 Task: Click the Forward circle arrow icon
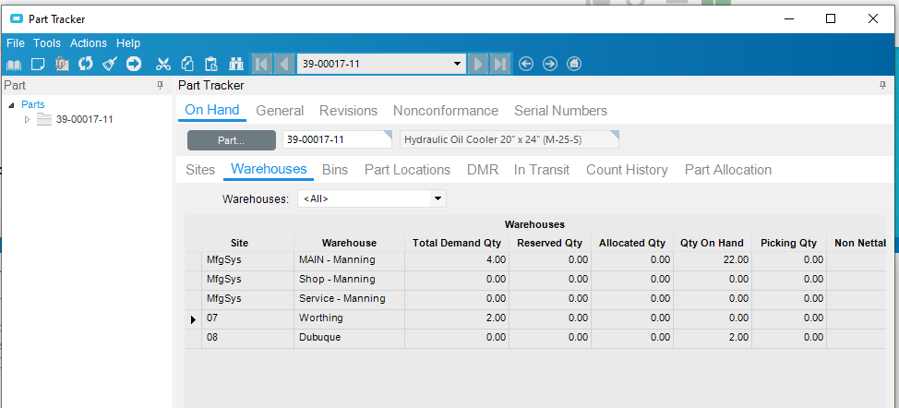(x=550, y=65)
